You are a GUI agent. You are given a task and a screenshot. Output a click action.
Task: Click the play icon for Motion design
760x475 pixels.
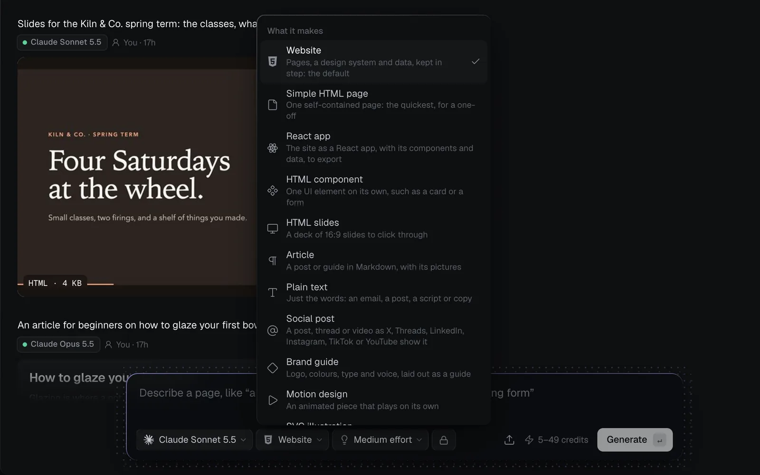[x=273, y=400]
